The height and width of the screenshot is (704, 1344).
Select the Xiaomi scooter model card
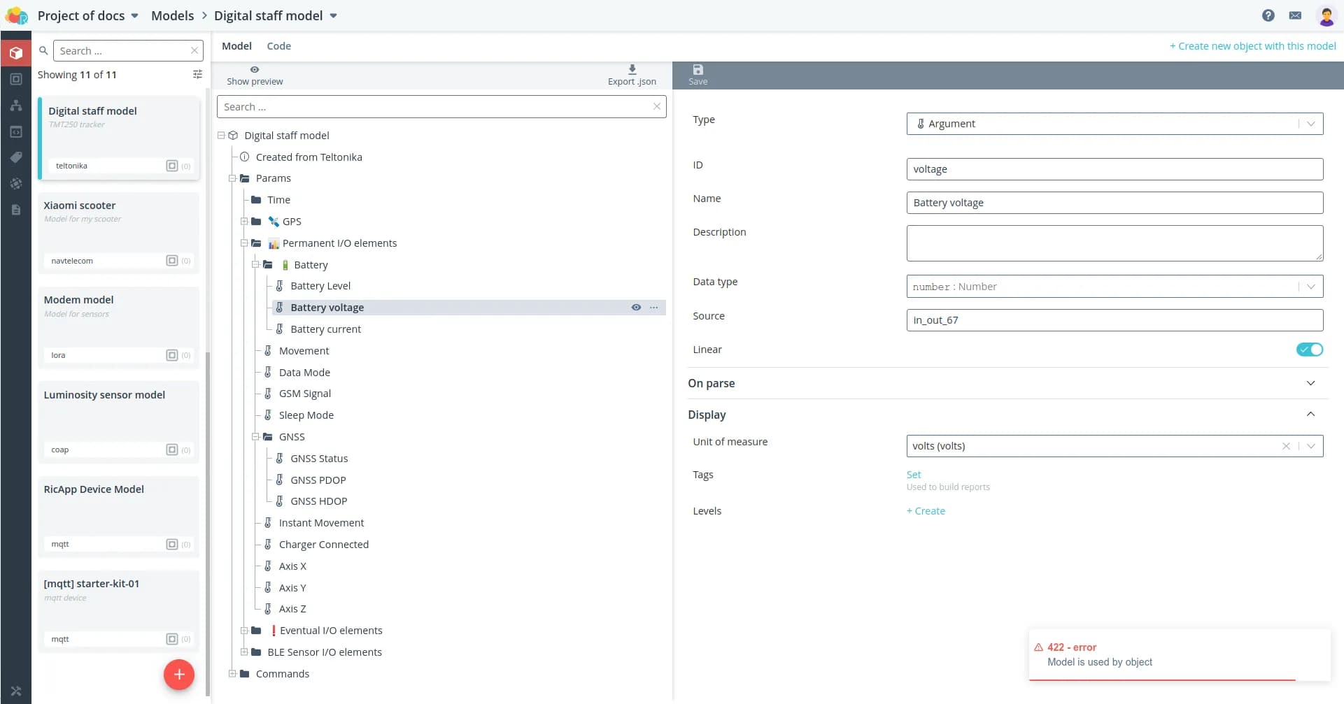tap(118, 232)
